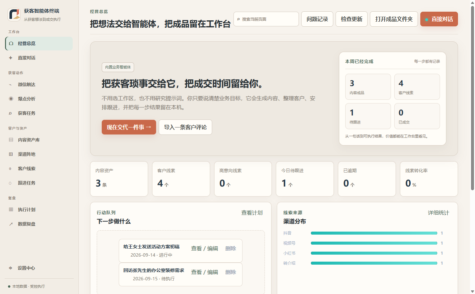Click the icon beside 内容资产库
Viewport: 475px width, 294px height.
pyautogui.click(x=11, y=140)
